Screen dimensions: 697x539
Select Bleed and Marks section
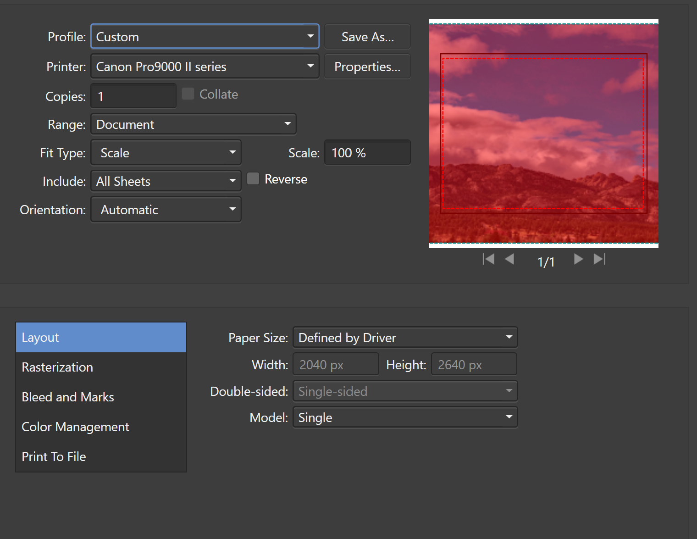click(68, 397)
